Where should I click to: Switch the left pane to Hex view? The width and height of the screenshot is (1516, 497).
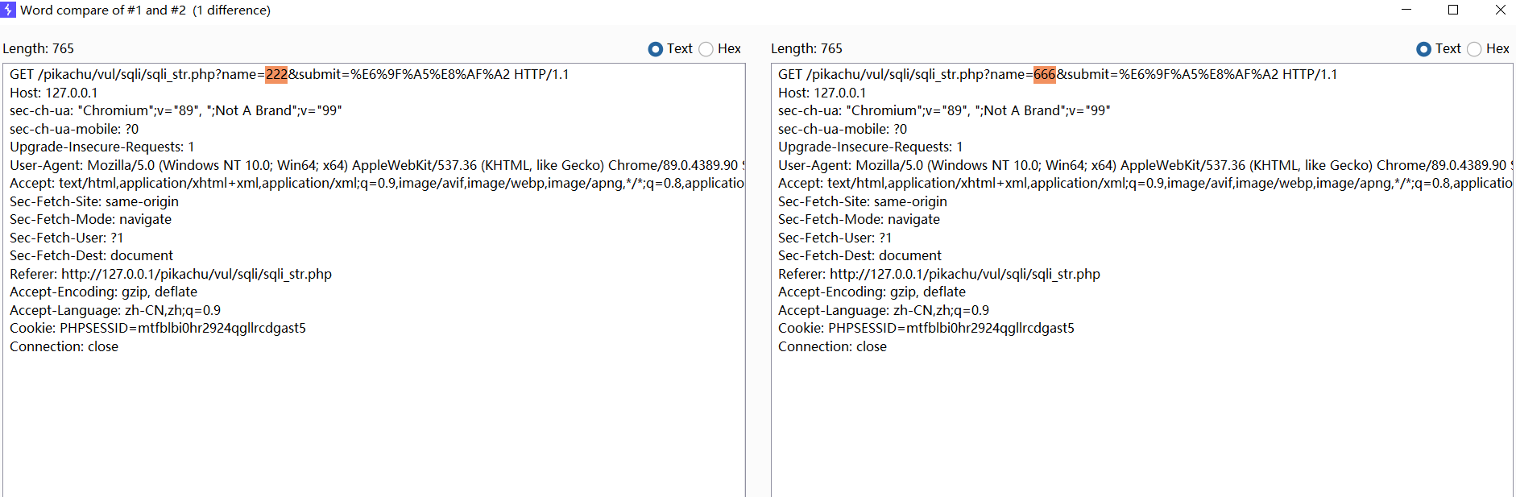click(706, 49)
